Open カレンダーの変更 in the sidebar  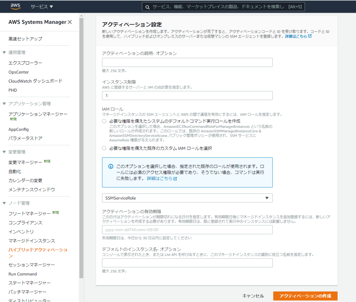[25, 181]
